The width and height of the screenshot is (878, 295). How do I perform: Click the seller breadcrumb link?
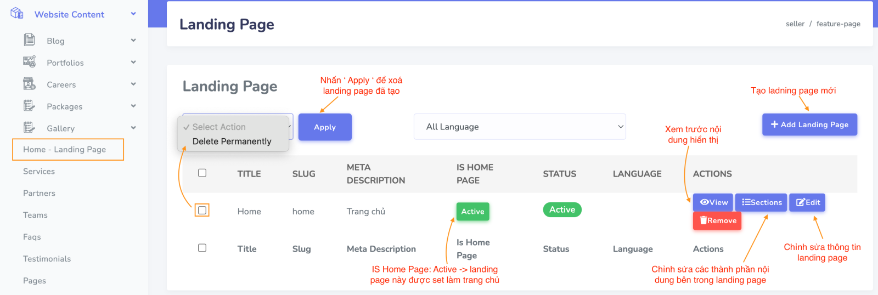pos(795,24)
